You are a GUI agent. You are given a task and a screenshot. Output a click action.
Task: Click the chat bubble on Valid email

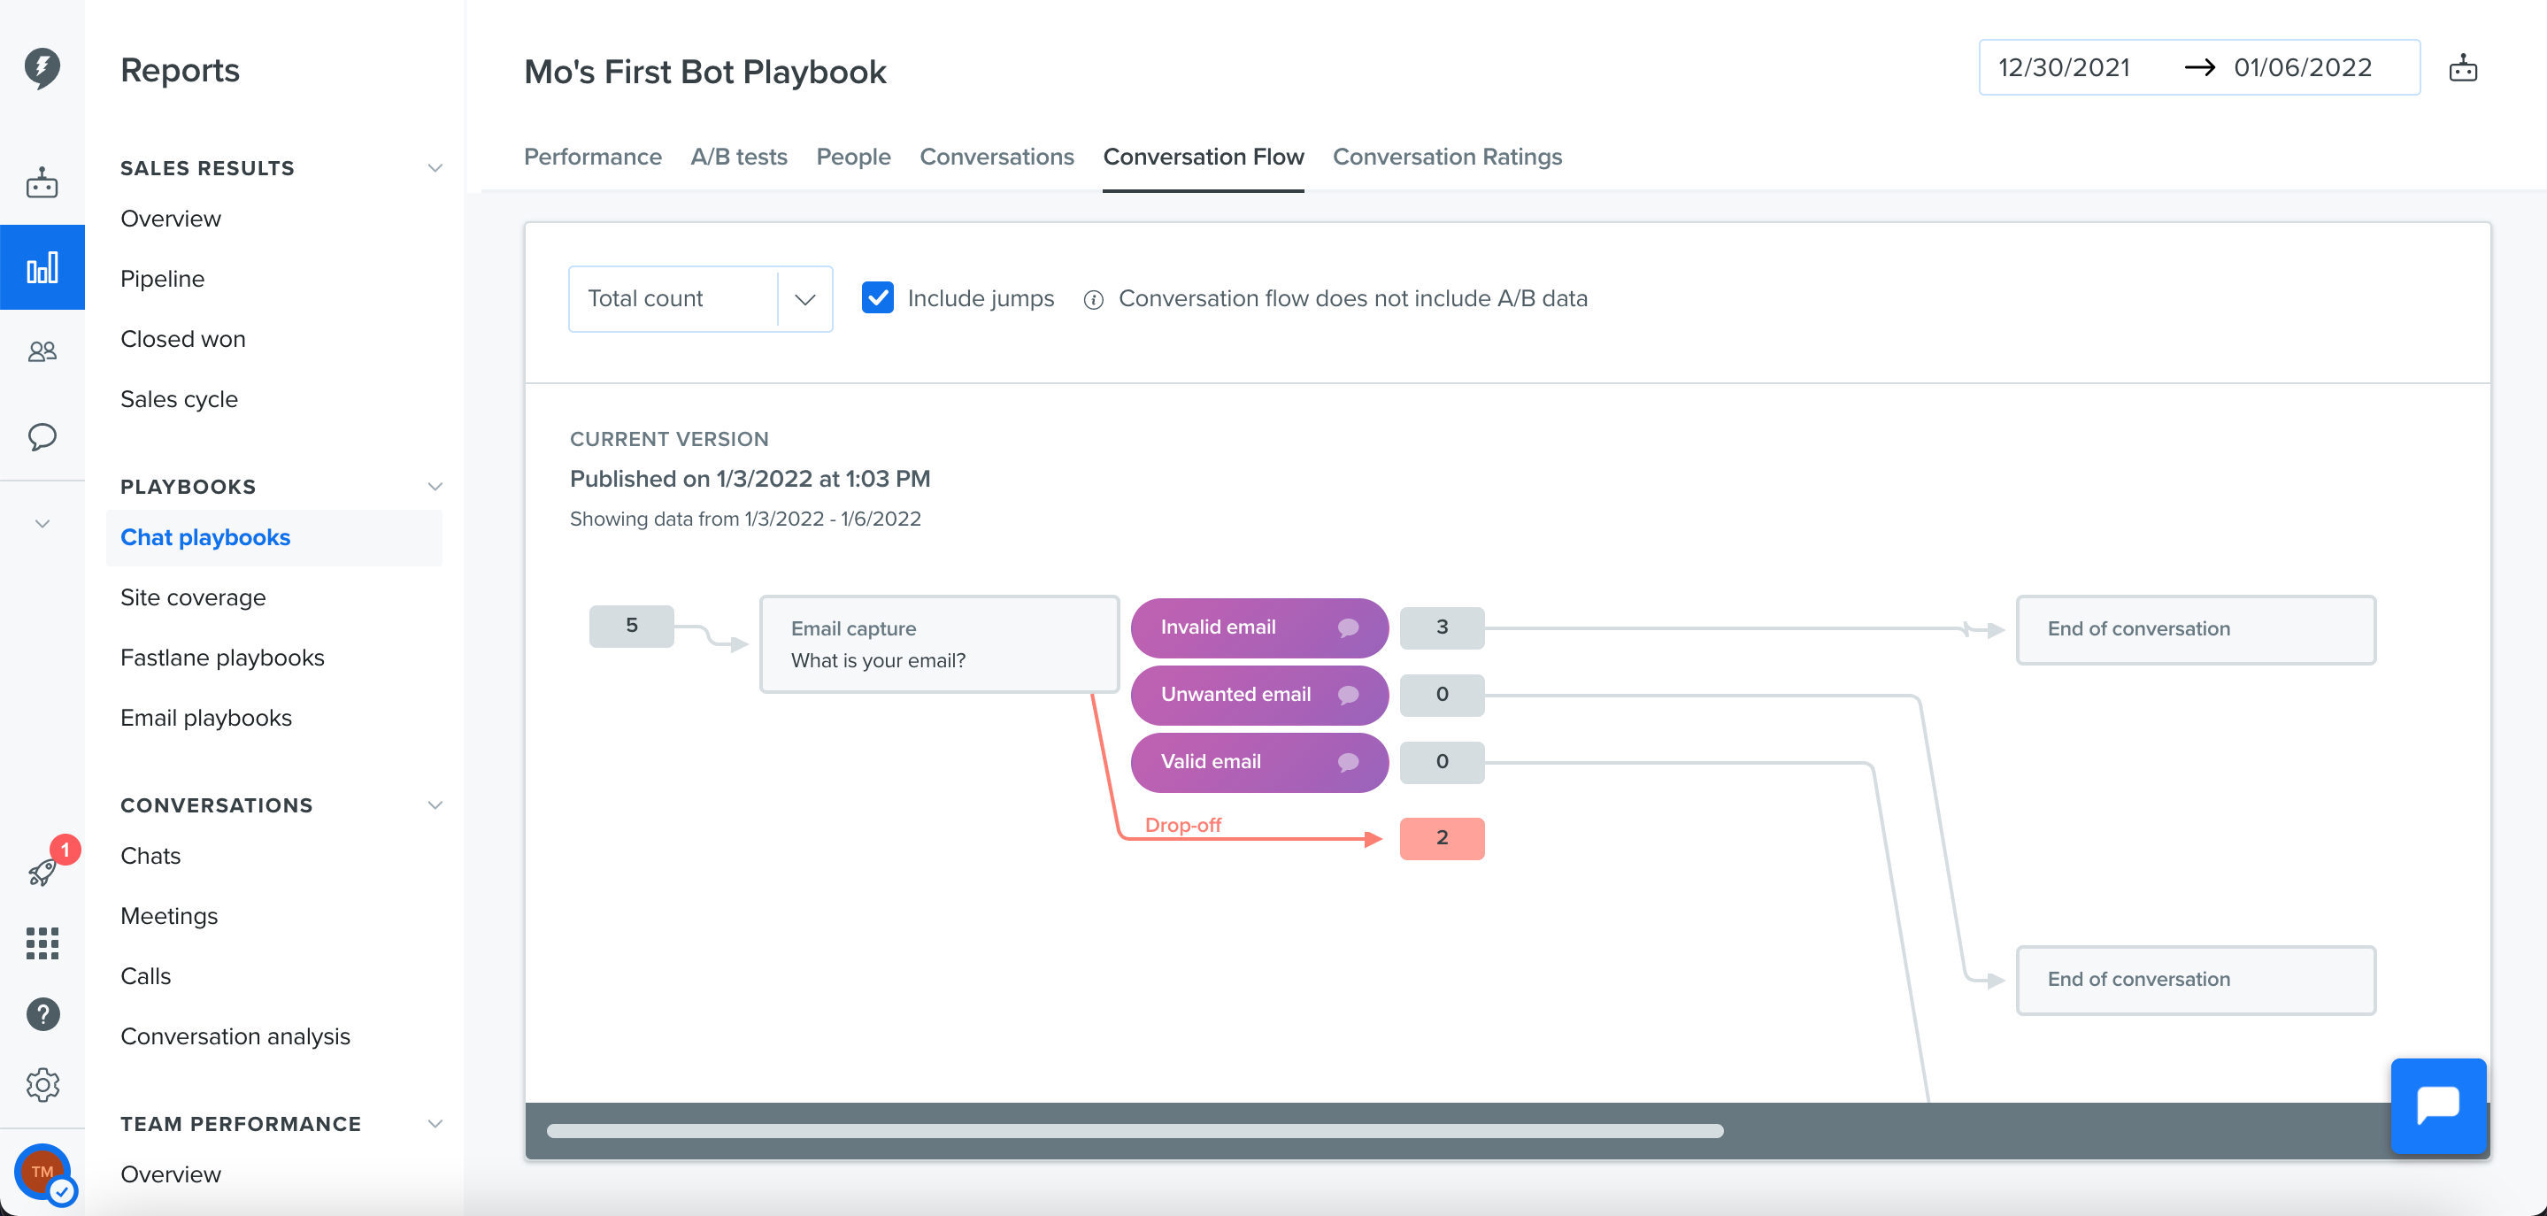pyautogui.click(x=1348, y=762)
